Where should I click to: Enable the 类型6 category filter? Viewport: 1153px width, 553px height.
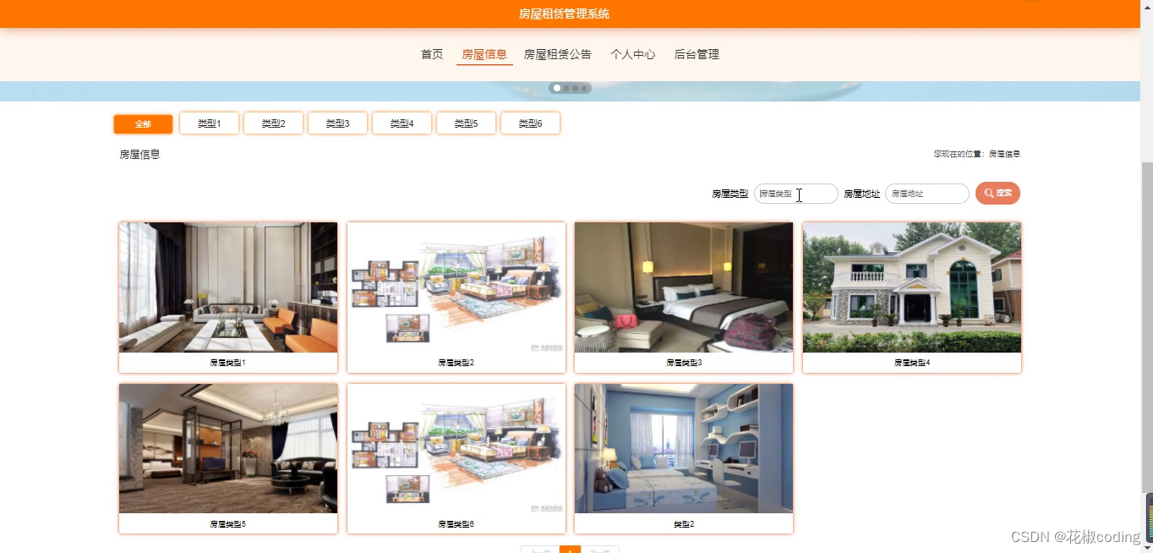530,123
